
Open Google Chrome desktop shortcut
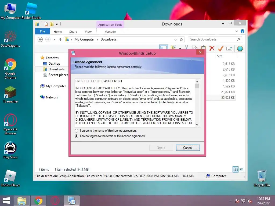click(x=10, y=69)
